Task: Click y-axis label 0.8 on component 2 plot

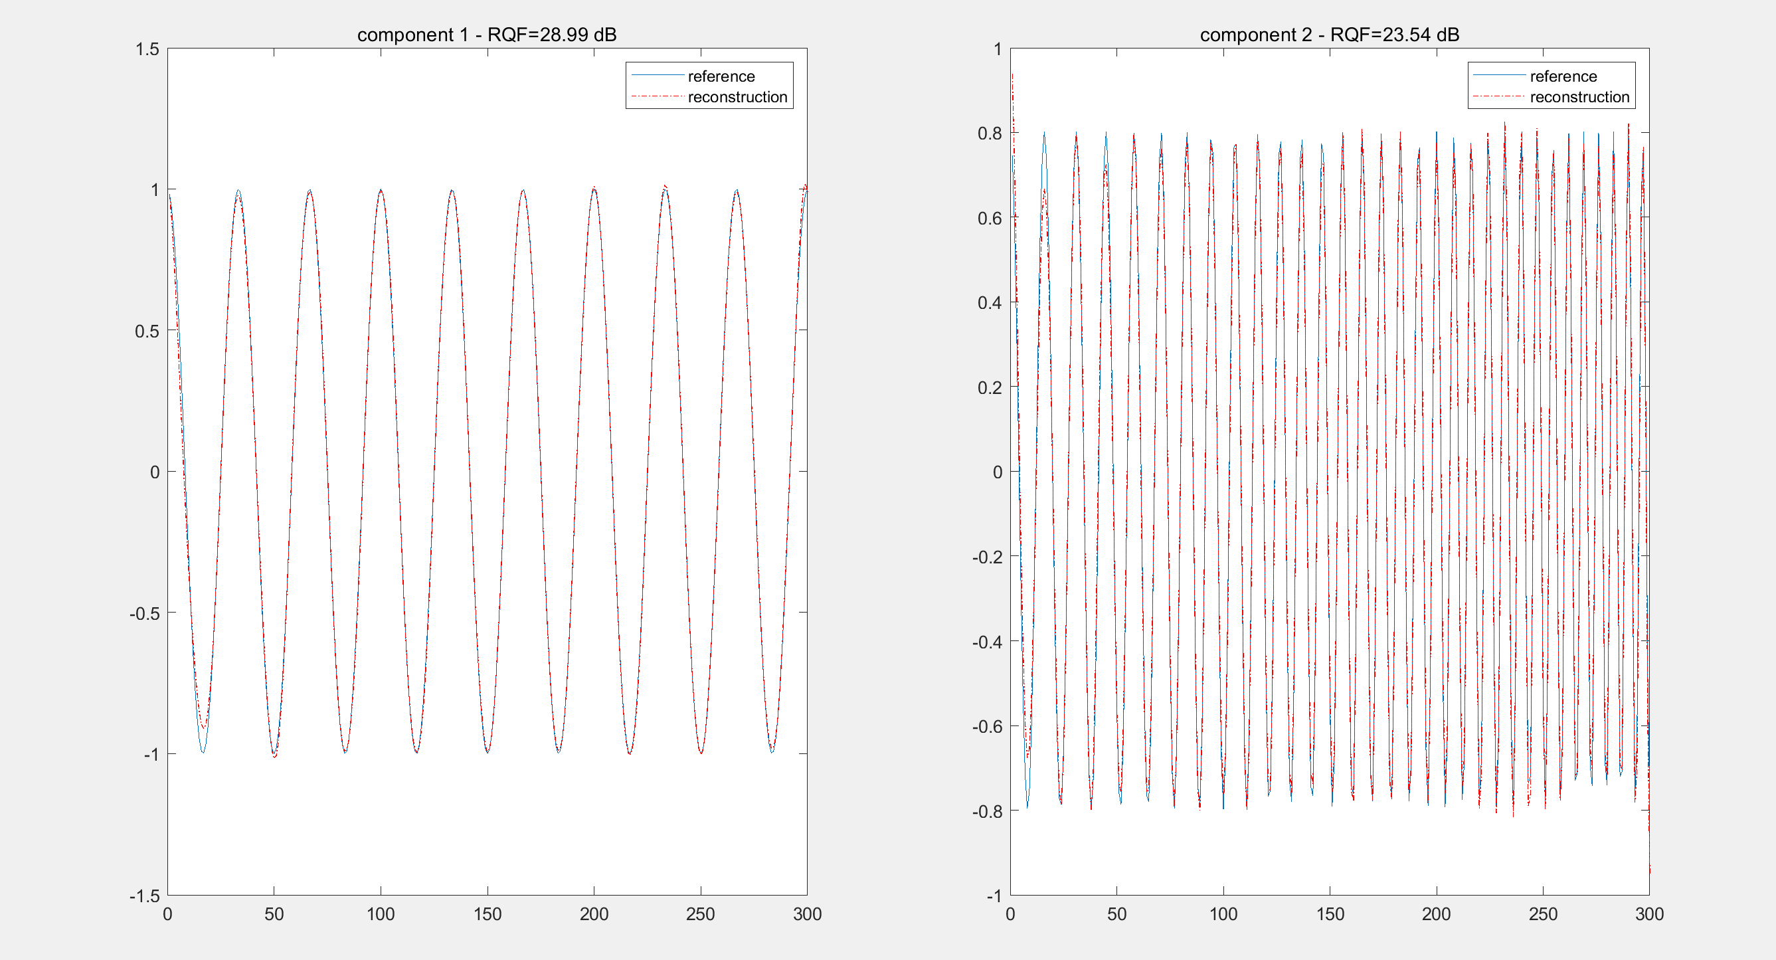Action: click(990, 133)
